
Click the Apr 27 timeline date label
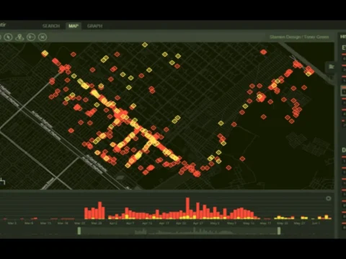click(x=198, y=223)
